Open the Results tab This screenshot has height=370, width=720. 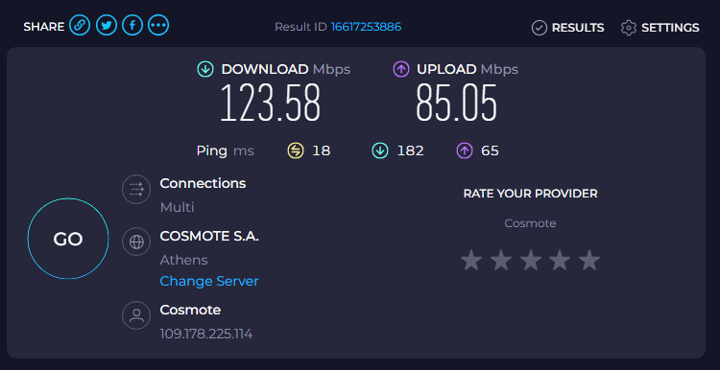567,28
